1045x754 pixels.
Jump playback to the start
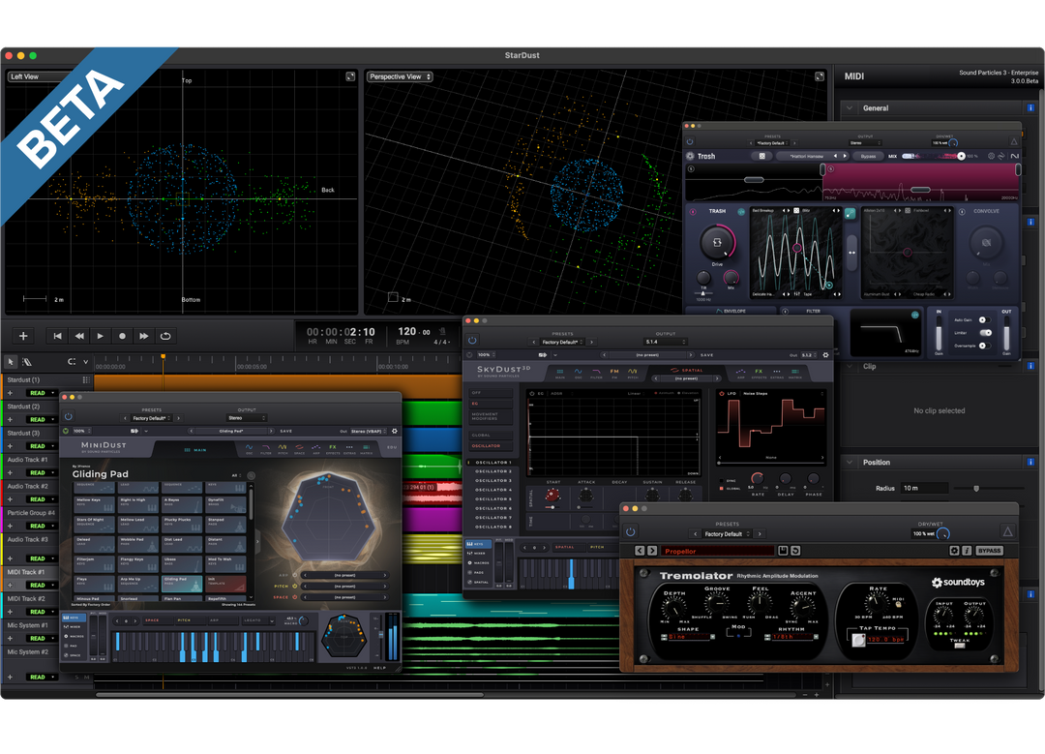(x=58, y=336)
